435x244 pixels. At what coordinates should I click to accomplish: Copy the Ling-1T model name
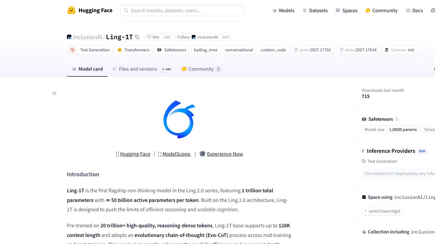[137, 37]
